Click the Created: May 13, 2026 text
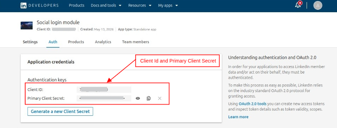Screen dimensions: 337x128 pos(97,29)
